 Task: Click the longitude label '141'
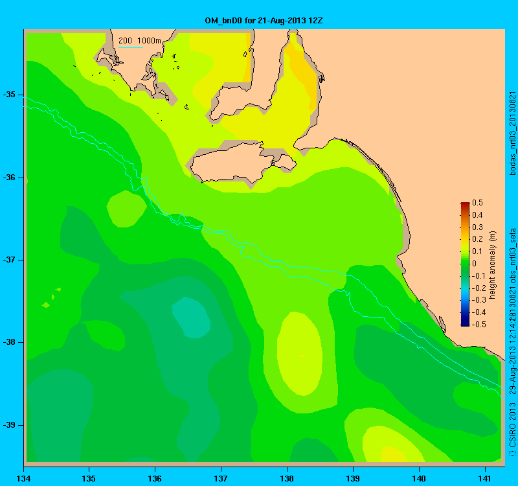point(485,479)
